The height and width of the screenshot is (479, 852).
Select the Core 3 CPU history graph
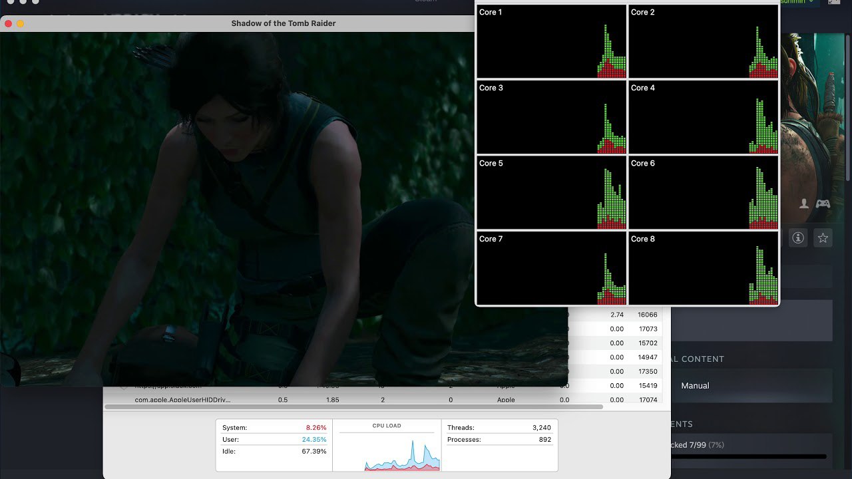click(x=551, y=117)
